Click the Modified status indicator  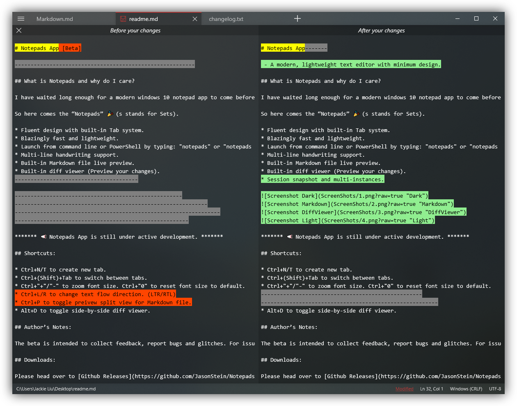click(x=405, y=389)
